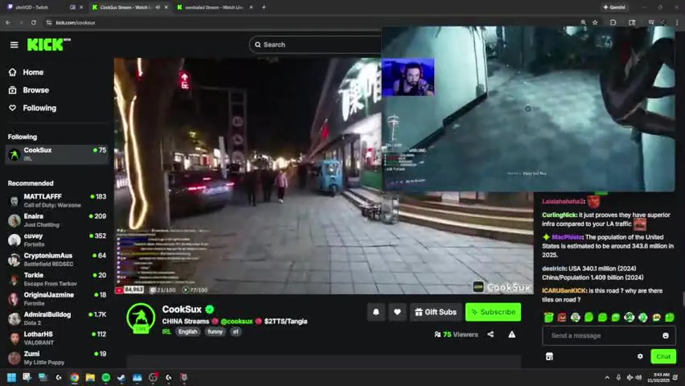Open a new browser tab
Viewport: 685px width, 386px height.
click(264, 8)
